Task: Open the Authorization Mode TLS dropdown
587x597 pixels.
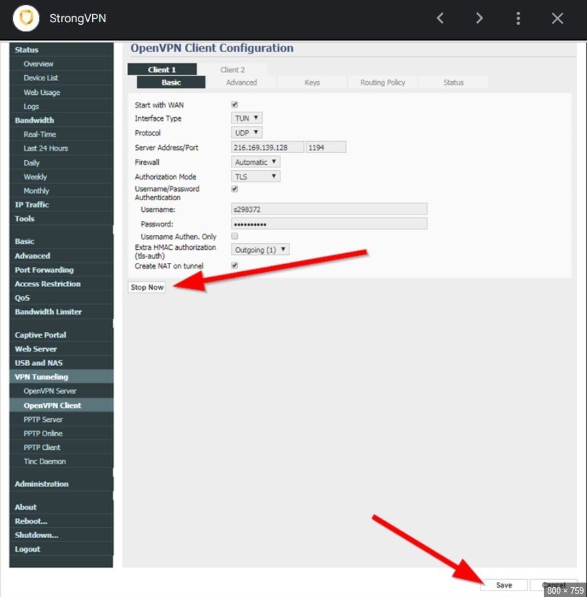Action: click(256, 177)
